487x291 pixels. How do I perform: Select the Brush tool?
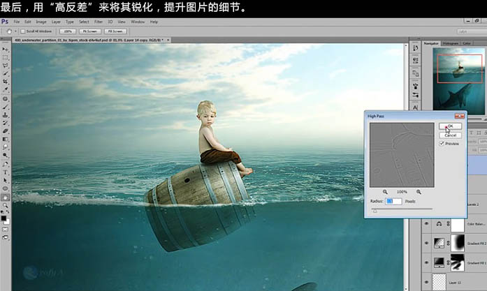pos(6,107)
